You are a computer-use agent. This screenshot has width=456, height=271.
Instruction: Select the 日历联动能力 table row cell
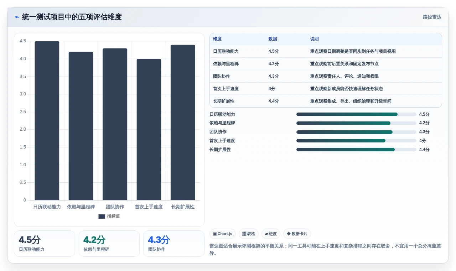226,52
